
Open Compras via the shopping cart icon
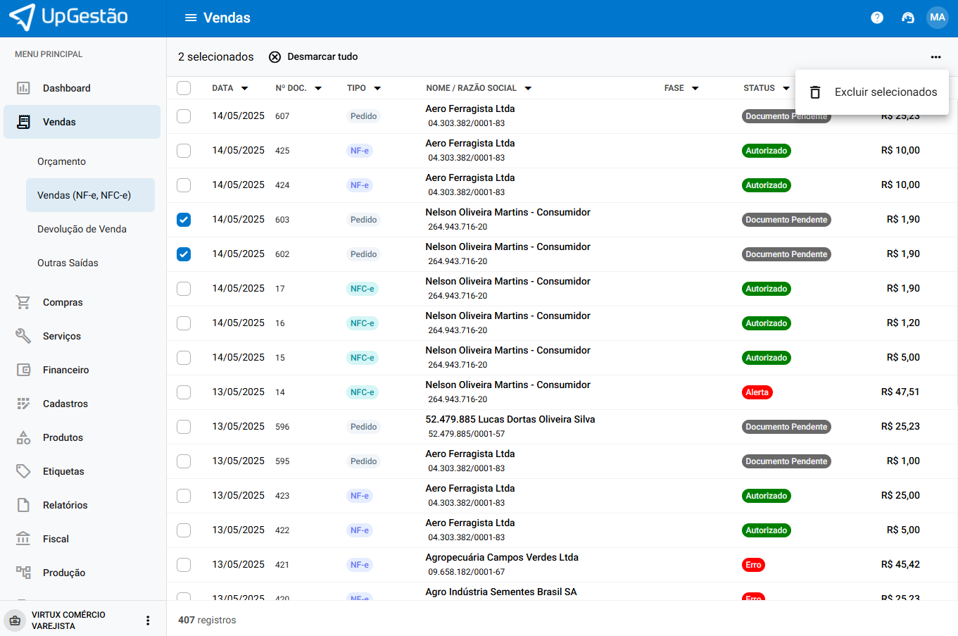pos(23,302)
